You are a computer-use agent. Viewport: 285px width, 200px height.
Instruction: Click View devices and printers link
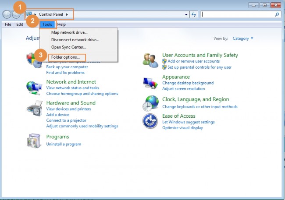68,109
